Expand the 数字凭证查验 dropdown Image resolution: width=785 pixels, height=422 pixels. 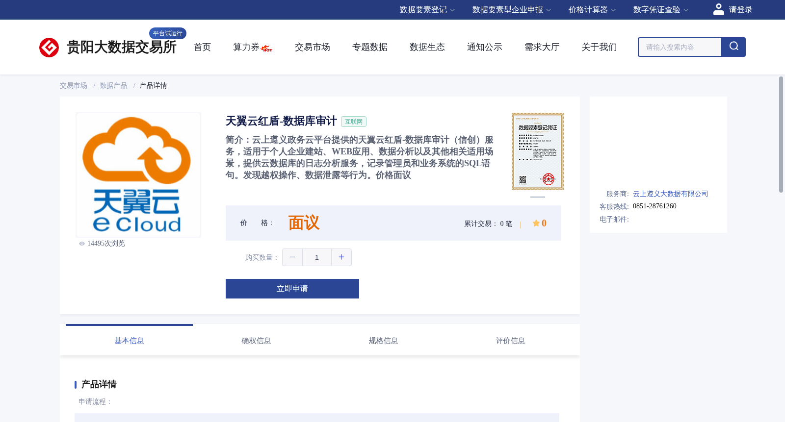(x=661, y=10)
